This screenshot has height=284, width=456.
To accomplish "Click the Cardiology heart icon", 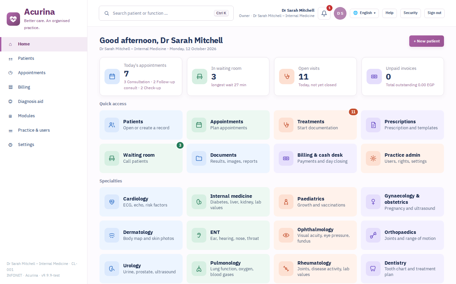I will pyautogui.click(x=112, y=202).
